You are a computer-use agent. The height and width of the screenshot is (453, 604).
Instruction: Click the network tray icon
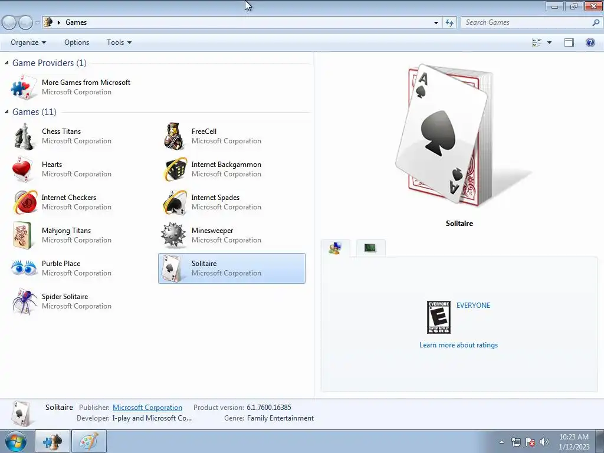516,442
